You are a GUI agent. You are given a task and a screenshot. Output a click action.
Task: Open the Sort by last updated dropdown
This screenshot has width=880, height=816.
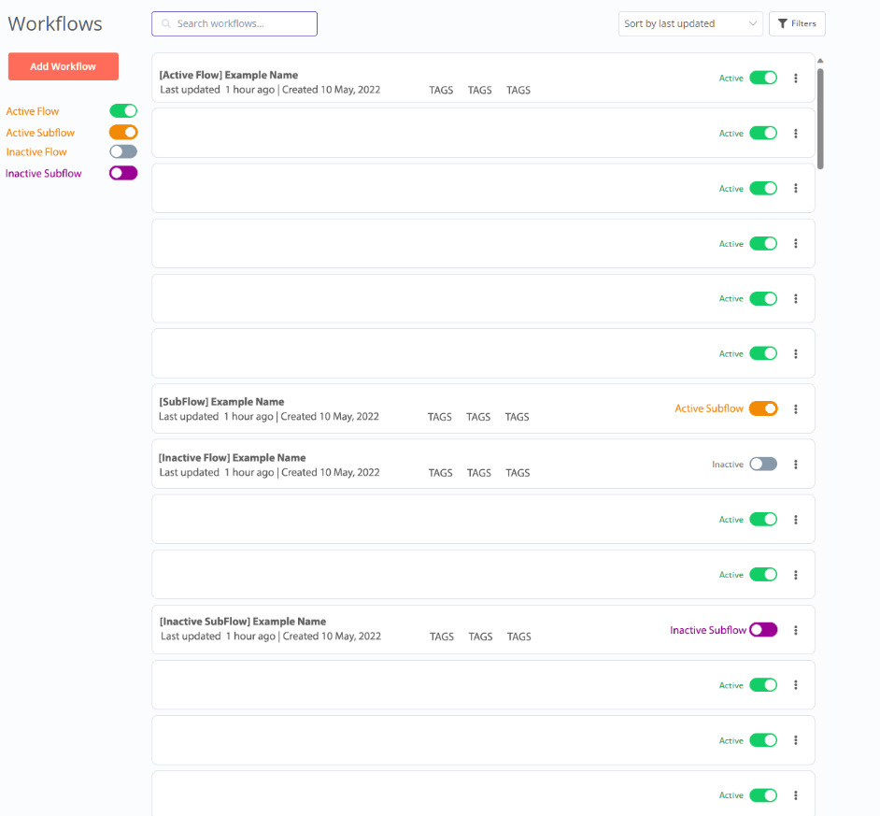(x=690, y=24)
